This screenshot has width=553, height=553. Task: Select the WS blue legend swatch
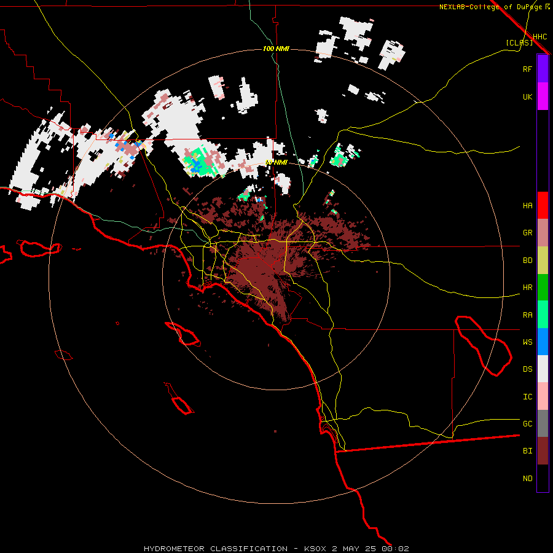(x=543, y=342)
